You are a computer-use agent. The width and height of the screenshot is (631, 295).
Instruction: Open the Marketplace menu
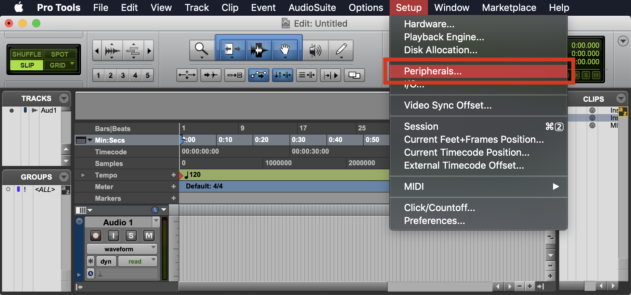[509, 8]
